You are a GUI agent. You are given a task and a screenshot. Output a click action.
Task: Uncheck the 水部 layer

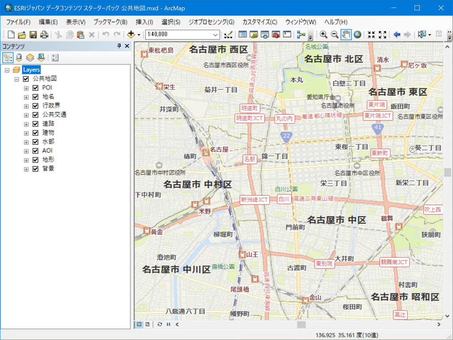35,142
